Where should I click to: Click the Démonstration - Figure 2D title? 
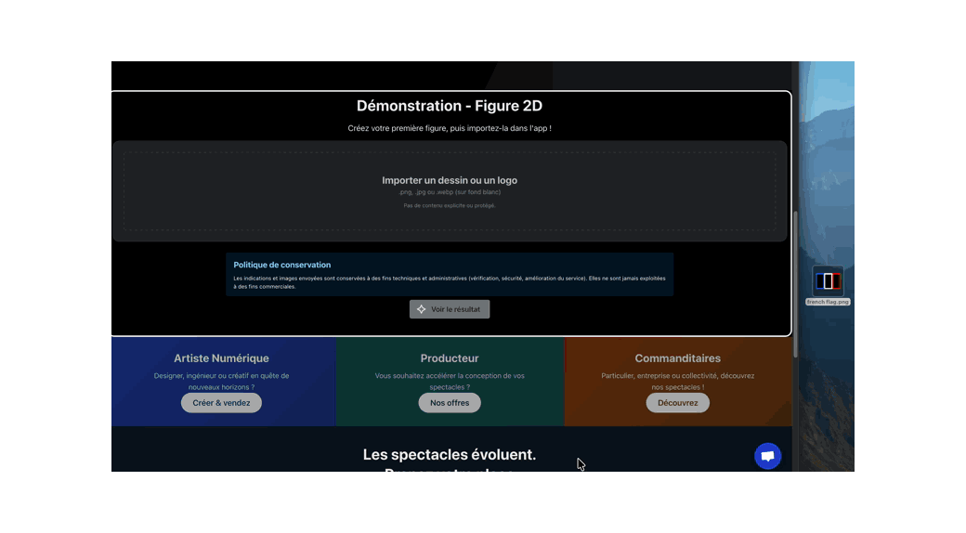point(450,106)
